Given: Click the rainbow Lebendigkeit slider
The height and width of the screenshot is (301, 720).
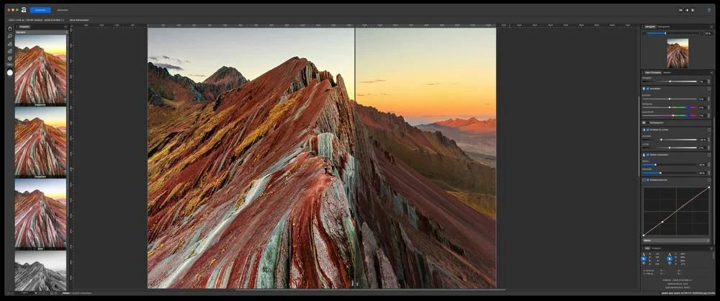Looking at the screenshot, I should click(670, 115).
